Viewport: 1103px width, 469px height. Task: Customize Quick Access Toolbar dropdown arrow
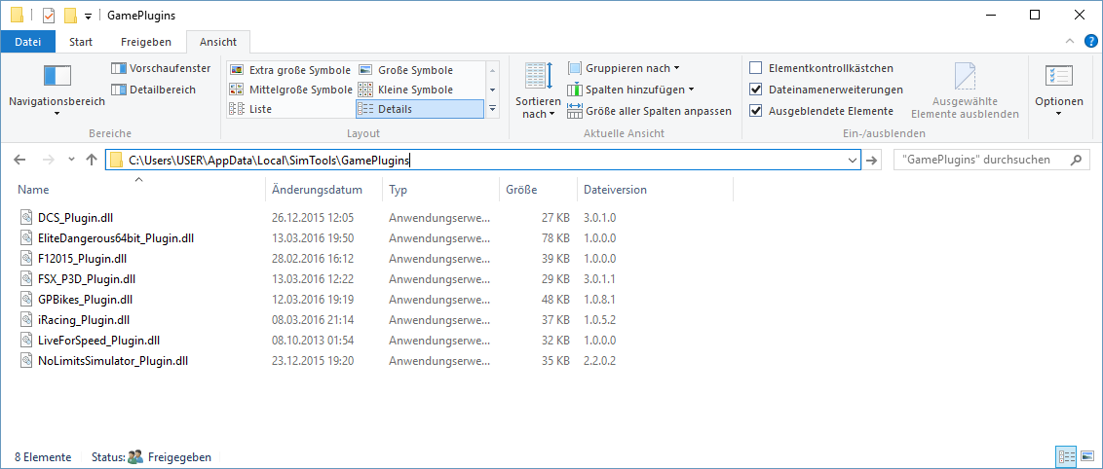pos(88,16)
